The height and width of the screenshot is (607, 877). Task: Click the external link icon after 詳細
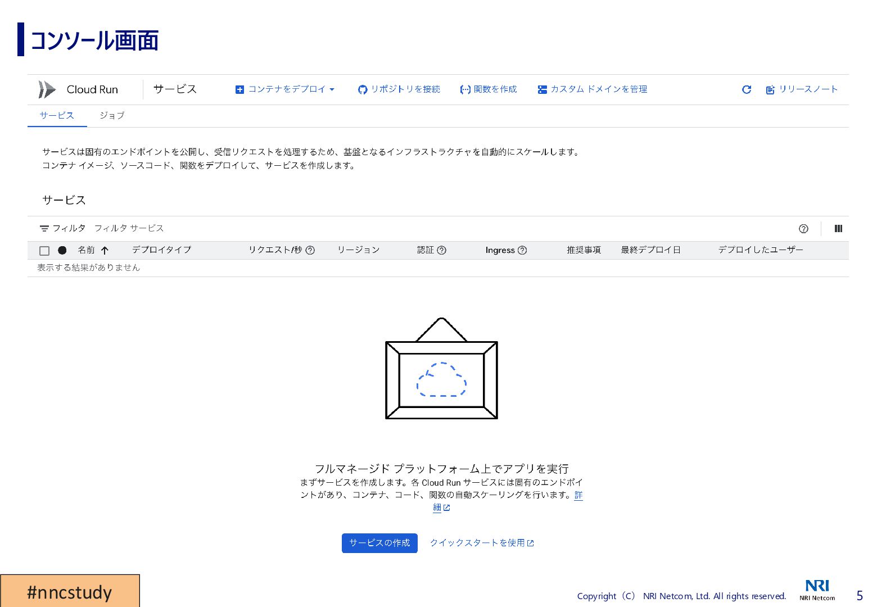click(447, 508)
